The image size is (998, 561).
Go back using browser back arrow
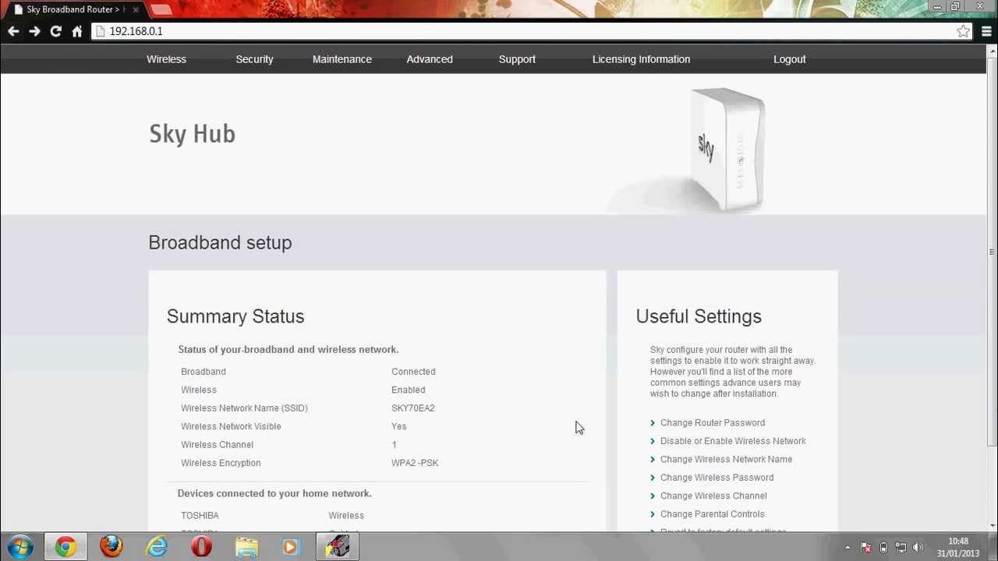pos(13,31)
